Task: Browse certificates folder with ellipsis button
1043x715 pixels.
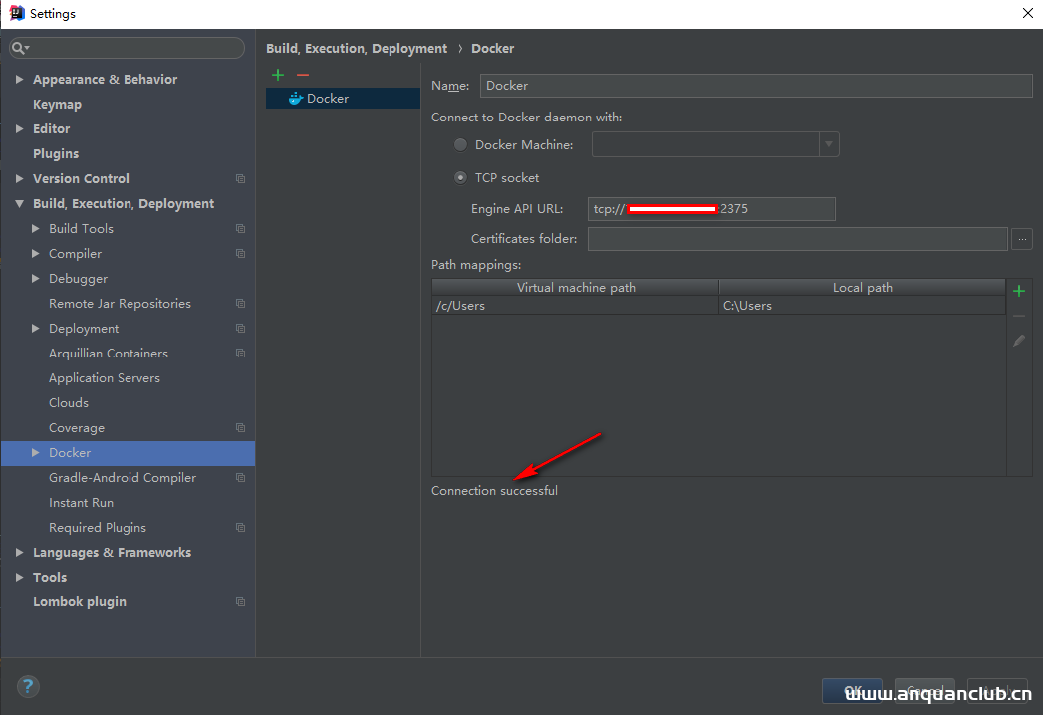Action: pos(1021,239)
